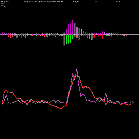Click the longest green bar below the baseline

pyautogui.click(x=64, y=40)
